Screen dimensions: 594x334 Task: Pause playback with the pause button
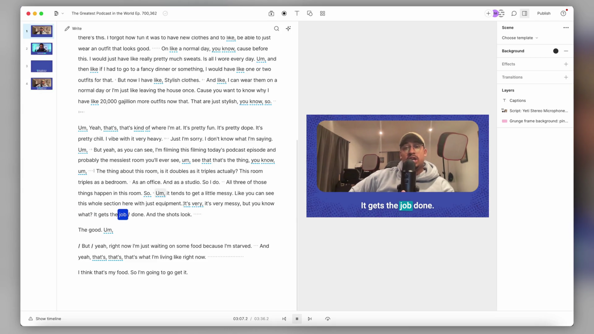[x=297, y=319]
